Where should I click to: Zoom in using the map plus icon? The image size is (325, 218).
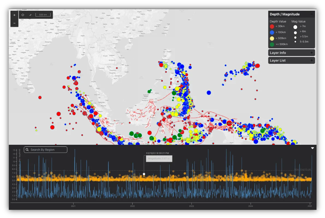[14, 15]
